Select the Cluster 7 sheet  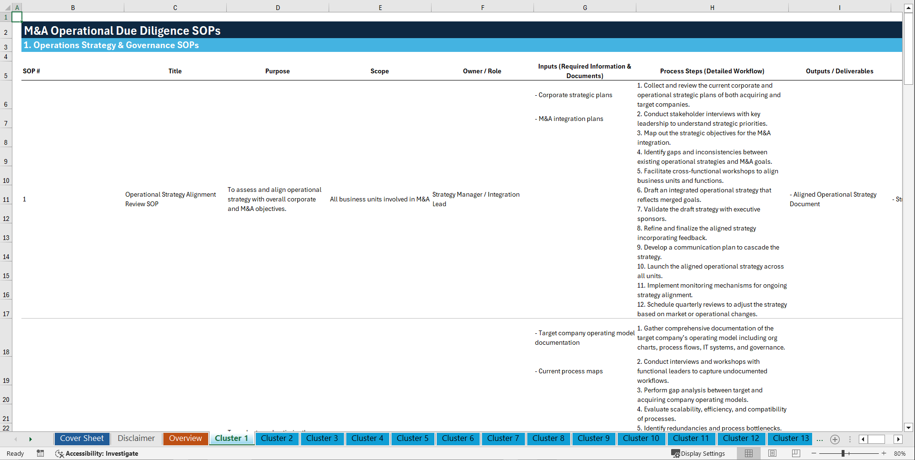coord(503,439)
